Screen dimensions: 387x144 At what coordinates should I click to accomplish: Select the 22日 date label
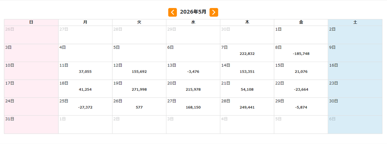coord(280,83)
